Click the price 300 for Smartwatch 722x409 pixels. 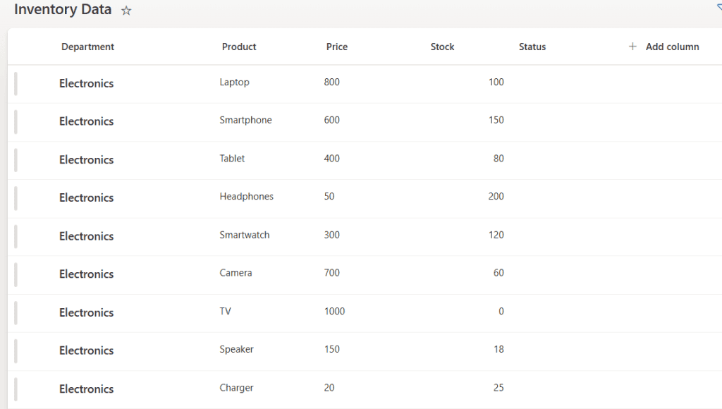click(332, 235)
